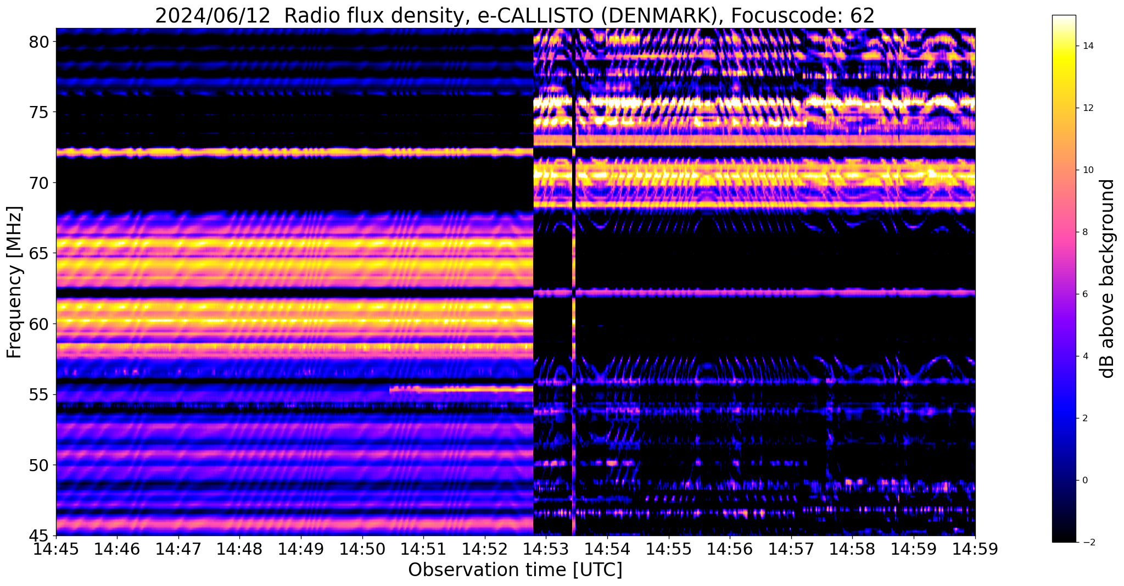Click the 14:48 time tick label
Screen dimensions: 1124x586
coord(239,549)
